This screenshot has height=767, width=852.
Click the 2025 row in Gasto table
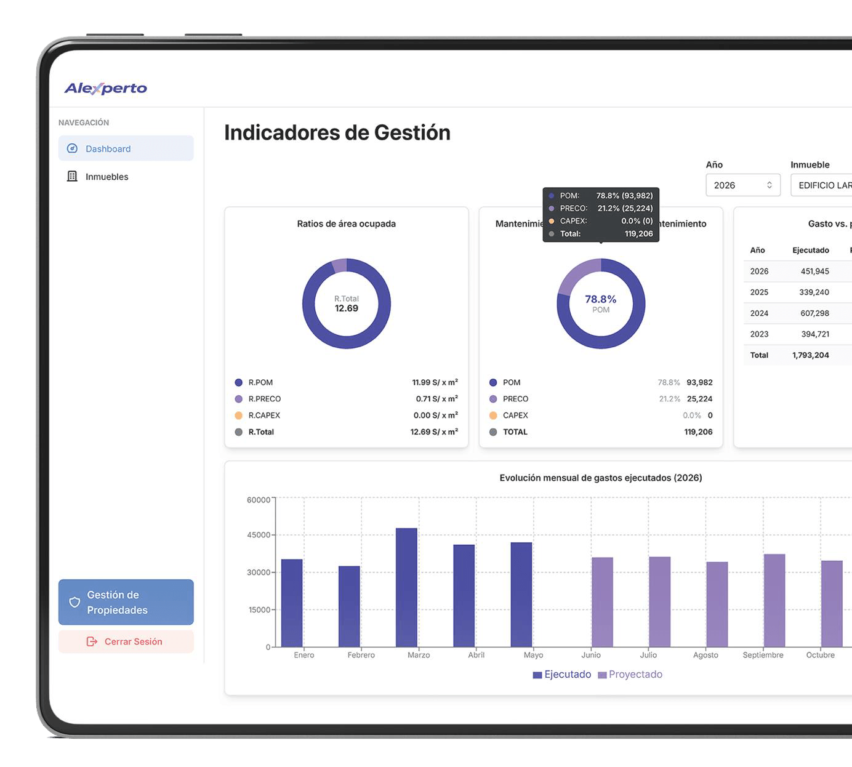point(798,292)
